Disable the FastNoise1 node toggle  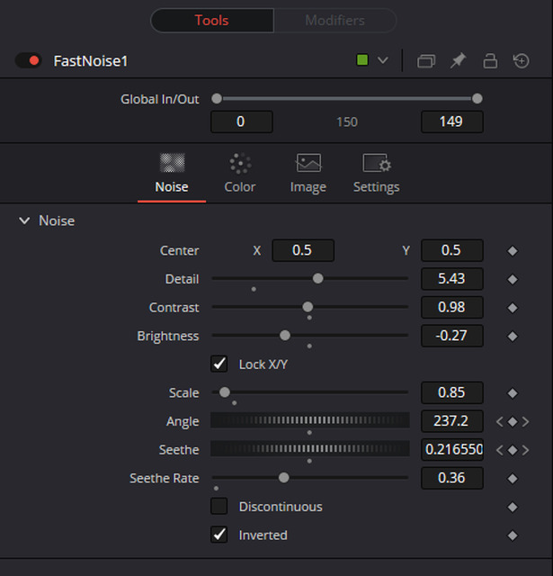tap(28, 60)
